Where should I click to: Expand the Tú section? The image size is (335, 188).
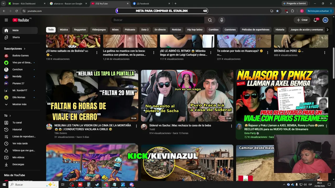(8, 116)
